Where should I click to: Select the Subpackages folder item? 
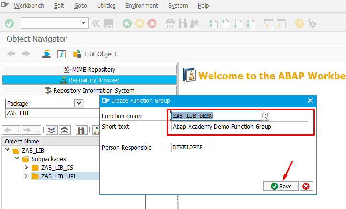pyautogui.click(x=48, y=159)
